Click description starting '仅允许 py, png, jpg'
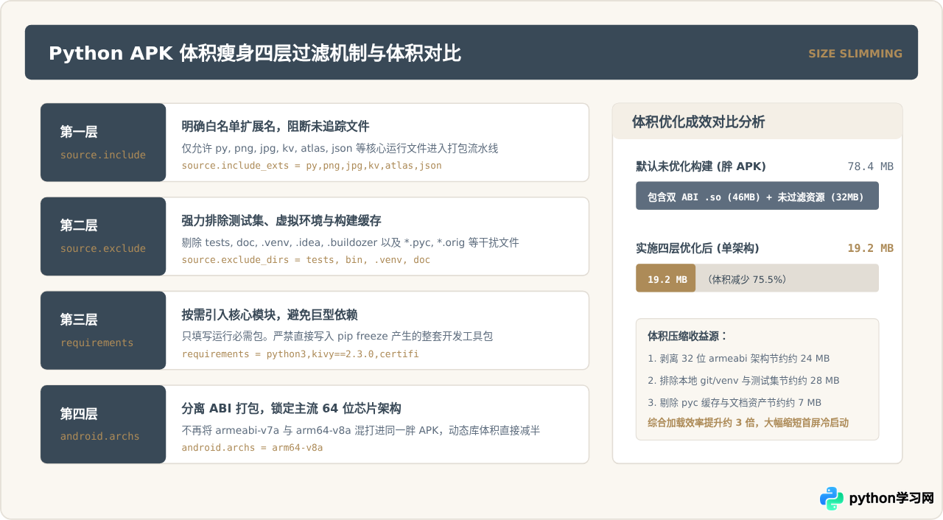 [x=340, y=148]
